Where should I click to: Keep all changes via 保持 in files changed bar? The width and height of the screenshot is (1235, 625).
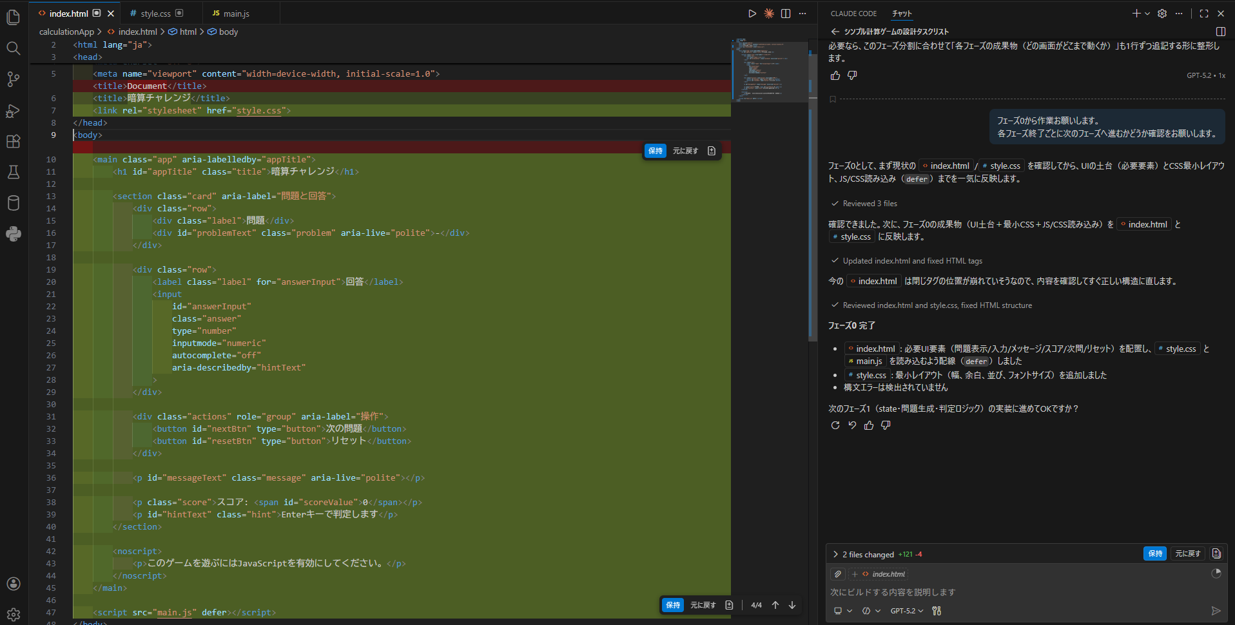tap(1155, 553)
